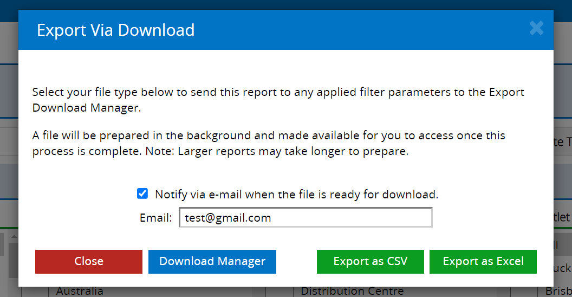Export the report as Excel
This screenshot has height=297, width=572.
click(483, 262)
